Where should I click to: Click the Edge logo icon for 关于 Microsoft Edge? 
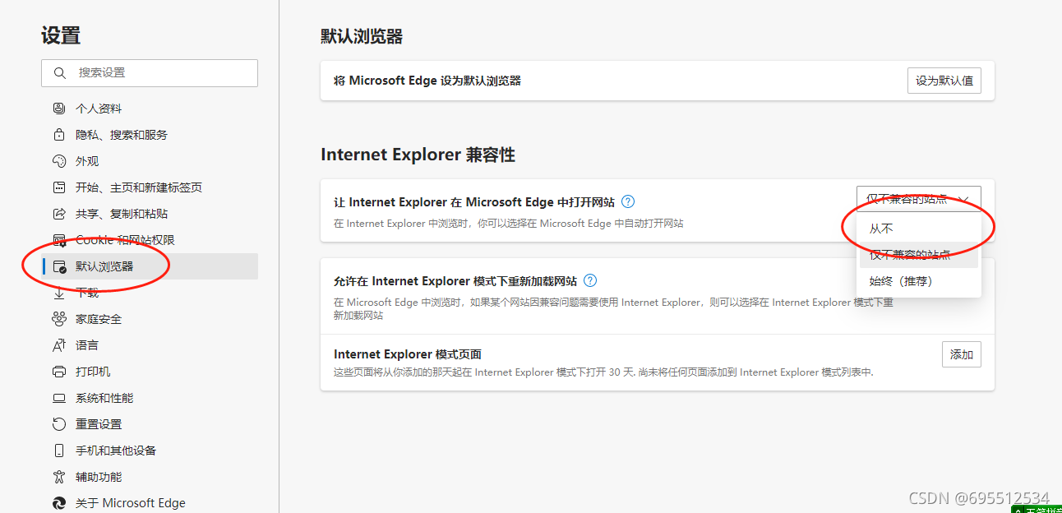pos(59,503)
